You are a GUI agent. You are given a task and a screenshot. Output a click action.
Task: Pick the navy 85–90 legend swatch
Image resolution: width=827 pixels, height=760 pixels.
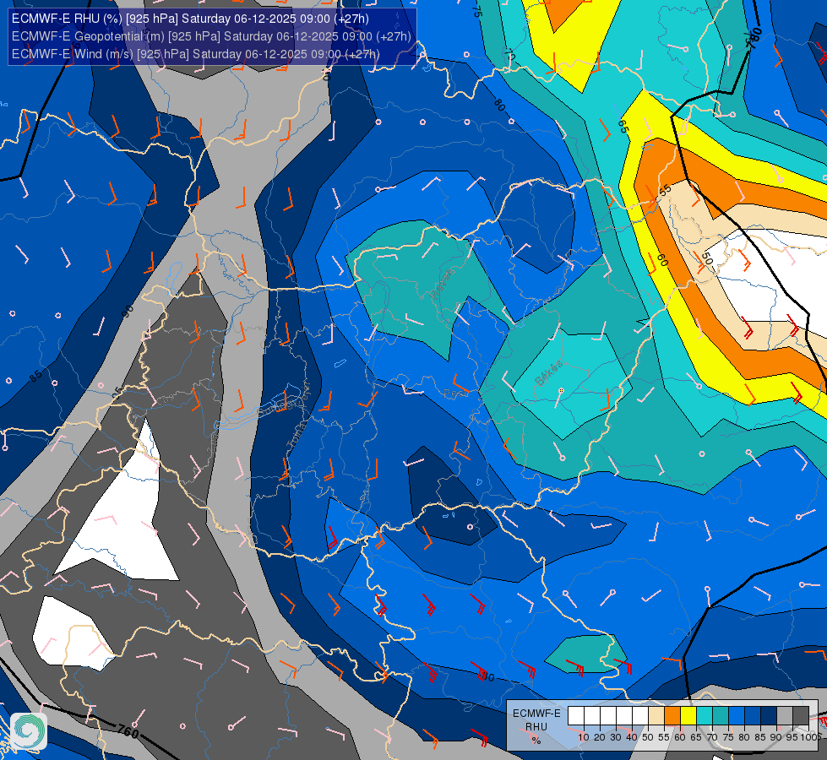(x=769, y=716)
